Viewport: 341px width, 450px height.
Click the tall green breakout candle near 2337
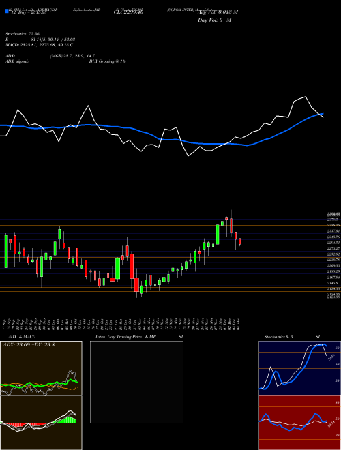point(218,235)
